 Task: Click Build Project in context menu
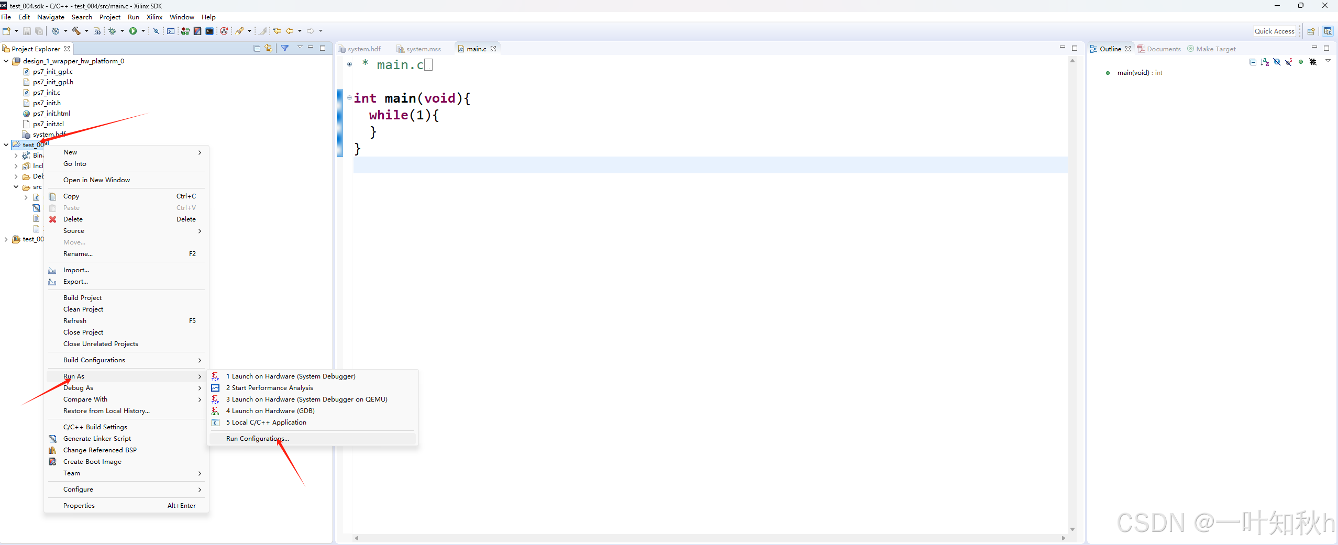(126, 297)
